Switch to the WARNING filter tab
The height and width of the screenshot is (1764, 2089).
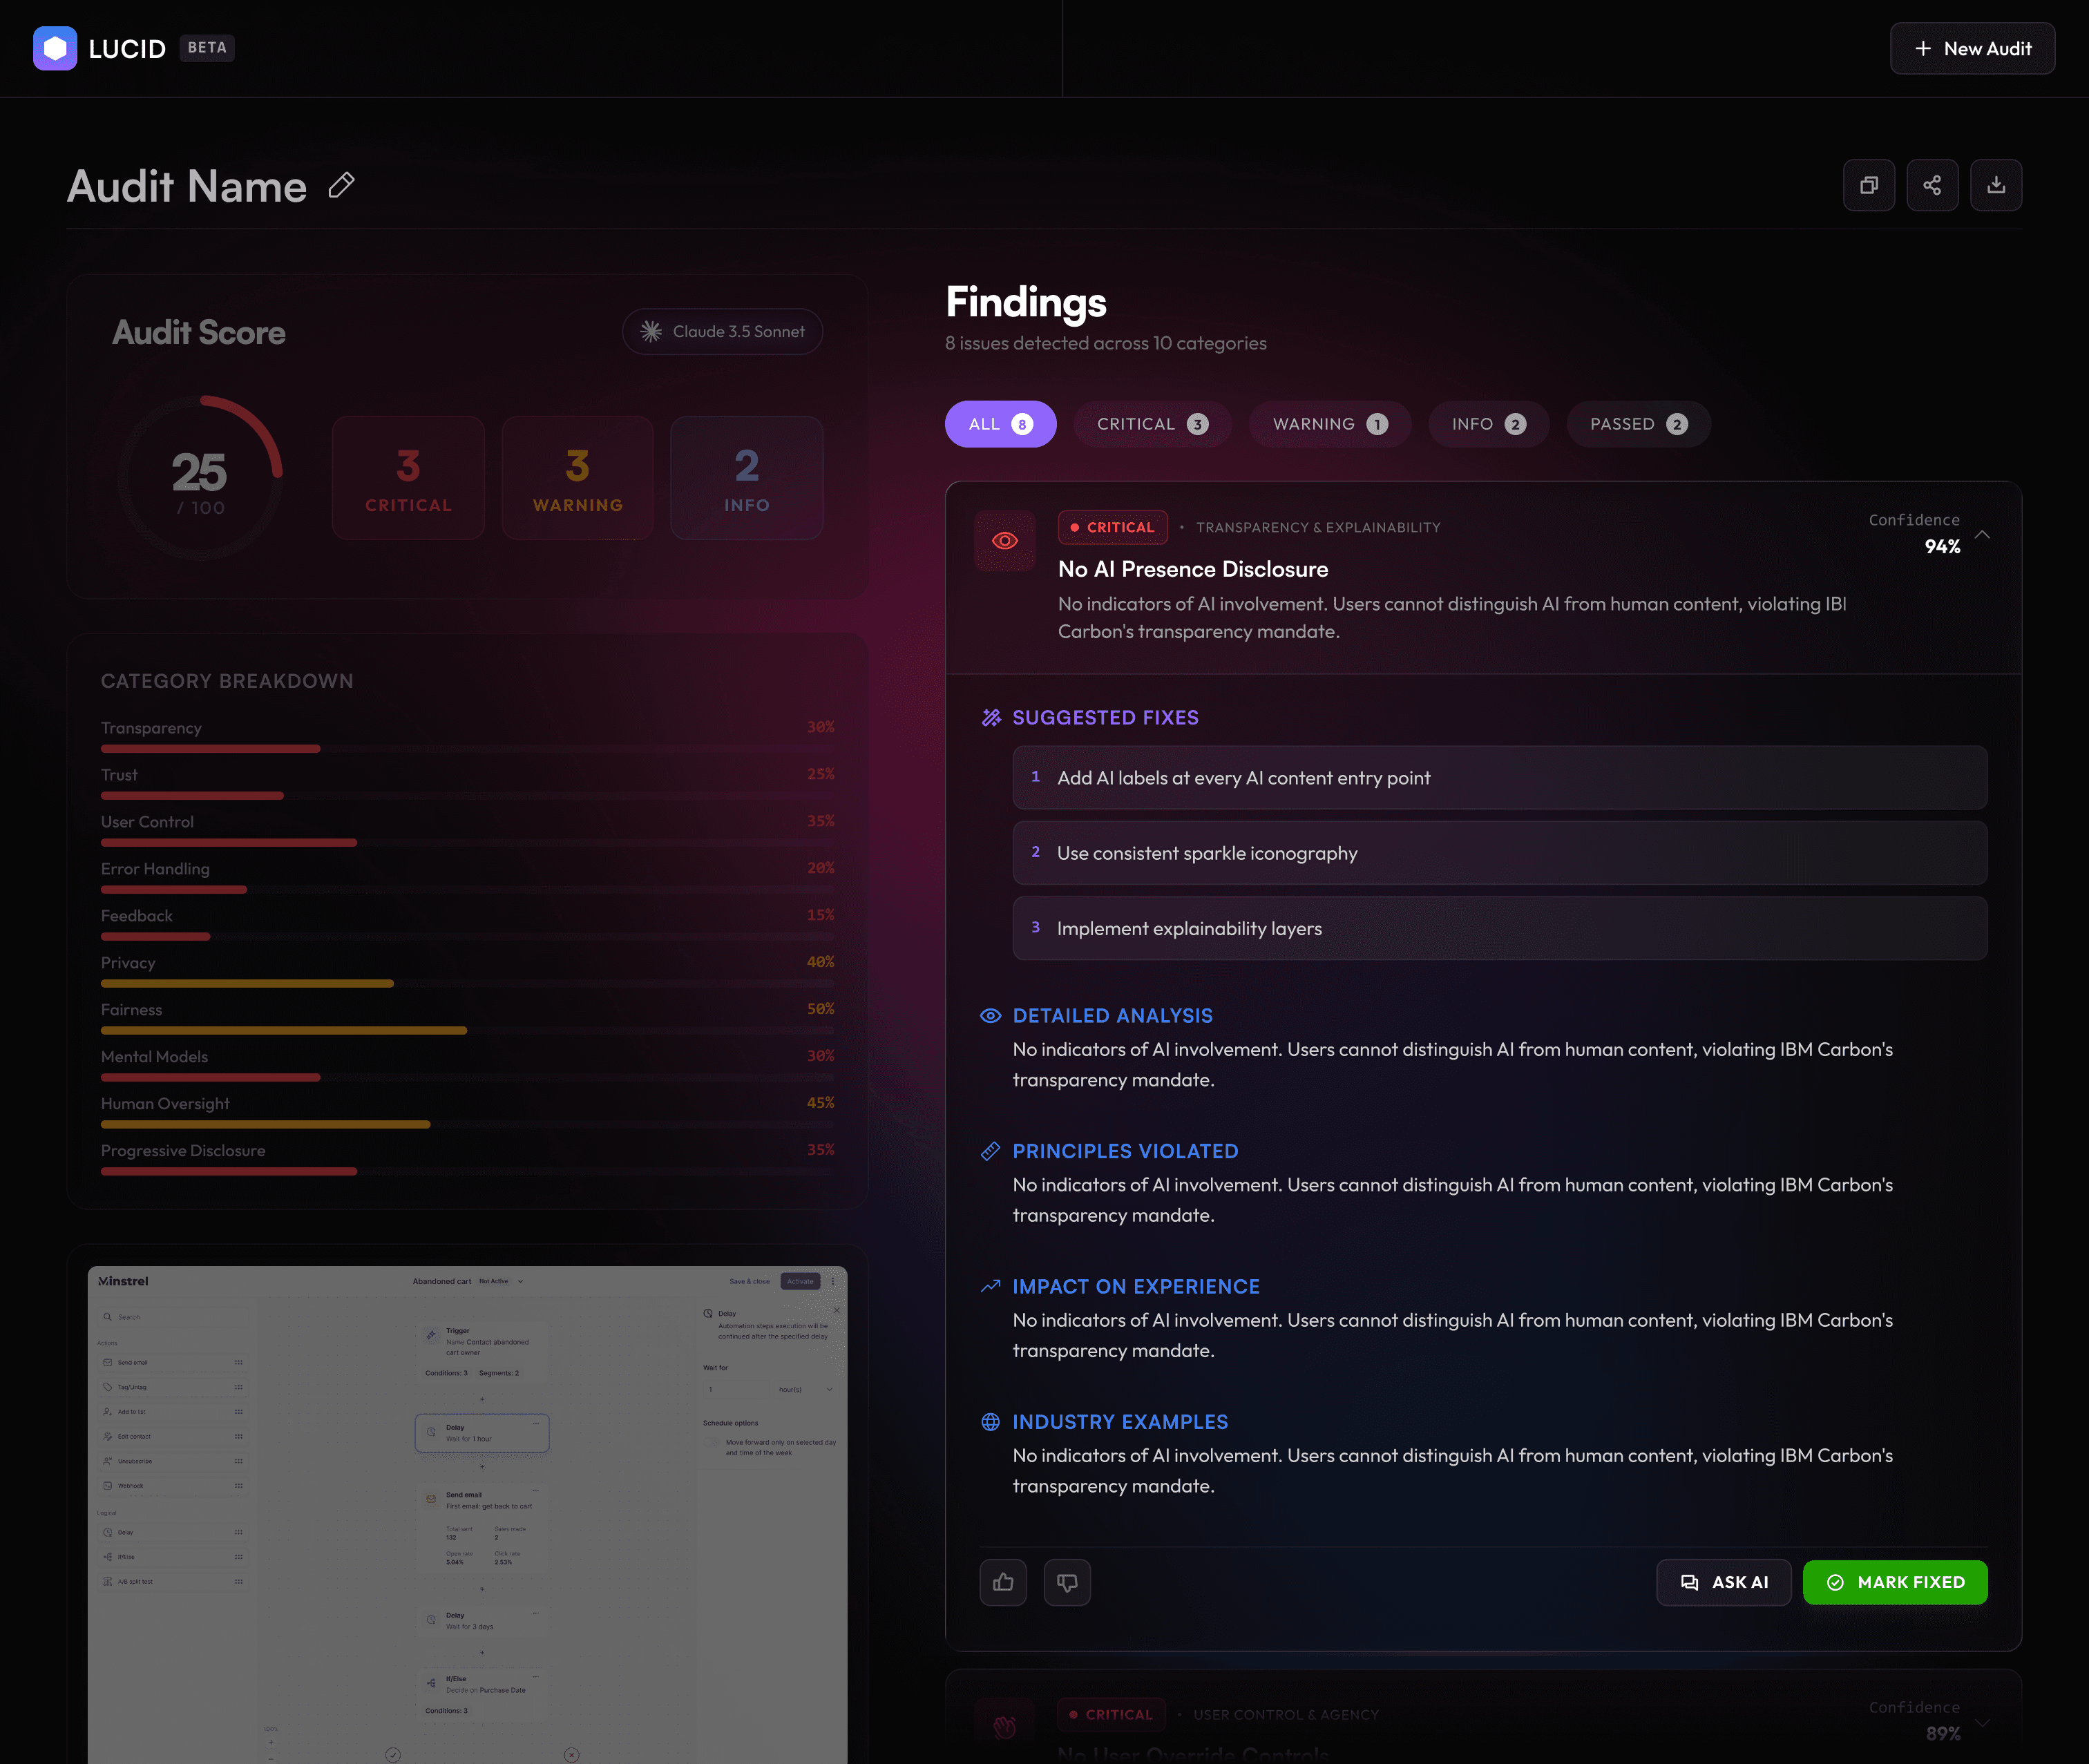coord(1329,424)
